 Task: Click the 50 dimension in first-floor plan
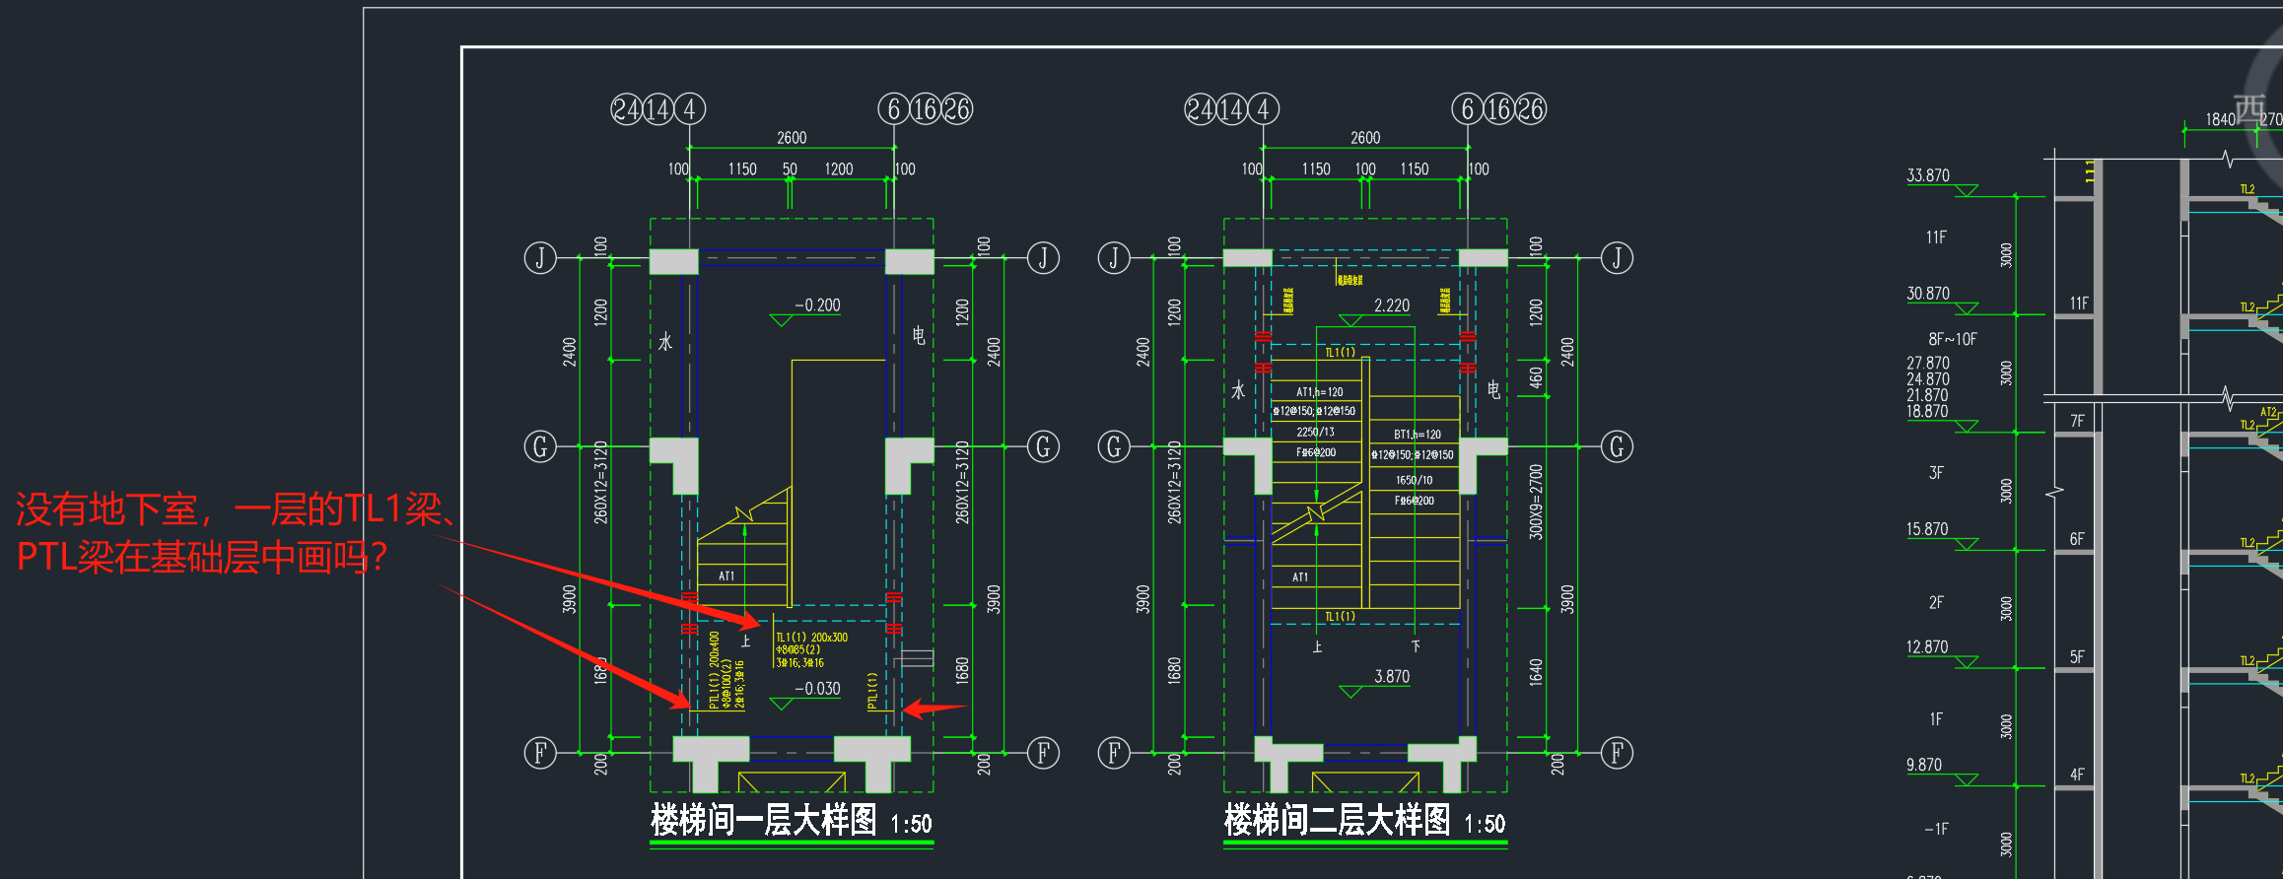790,169
